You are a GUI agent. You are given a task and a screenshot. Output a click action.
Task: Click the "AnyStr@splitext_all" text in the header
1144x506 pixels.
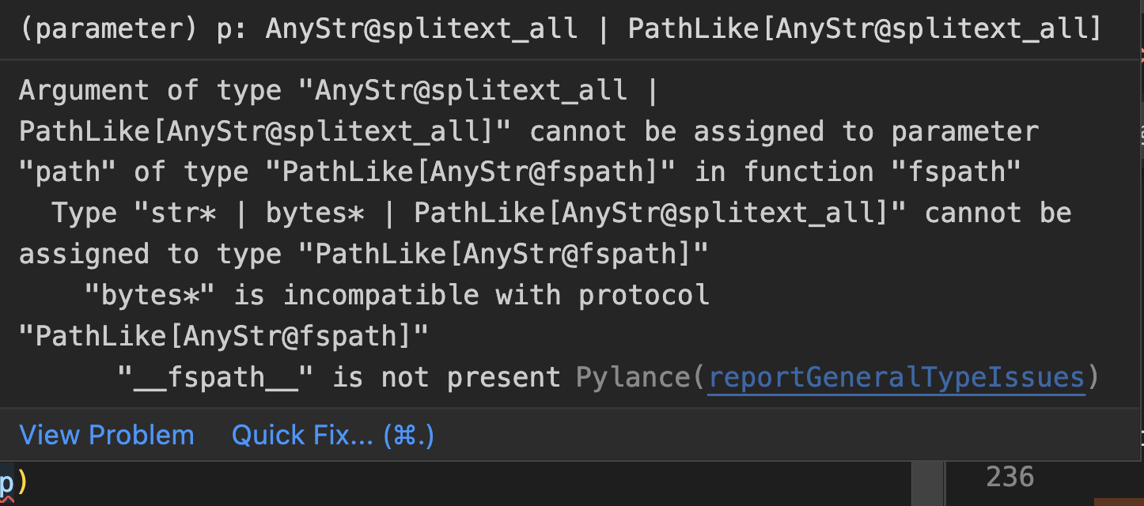point(419,28)
